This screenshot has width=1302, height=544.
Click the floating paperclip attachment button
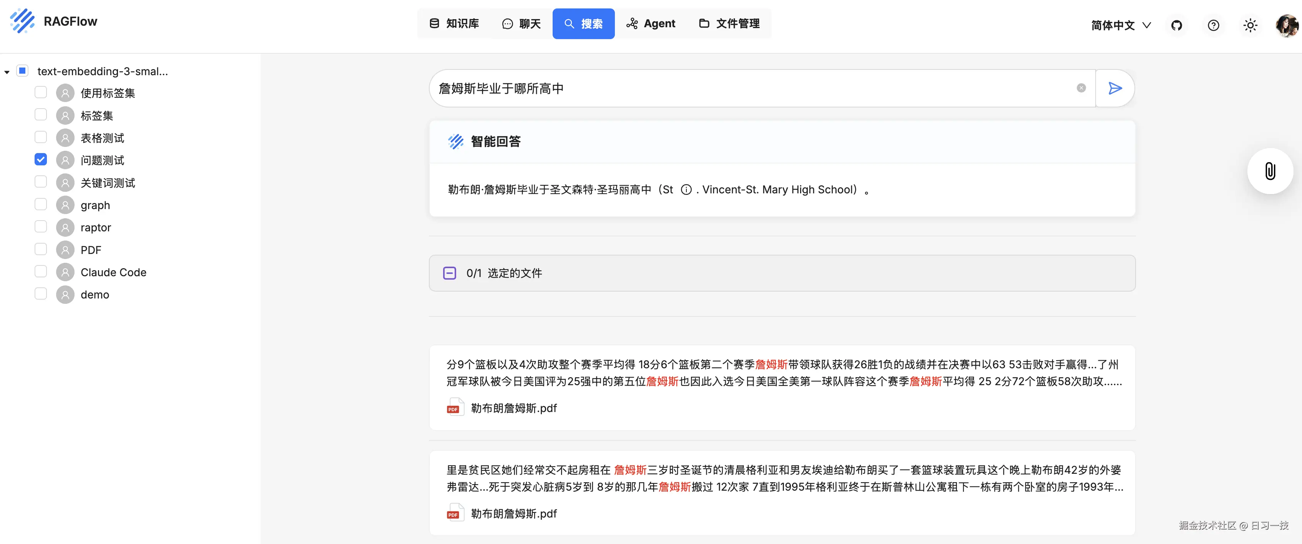(1270, 171)
